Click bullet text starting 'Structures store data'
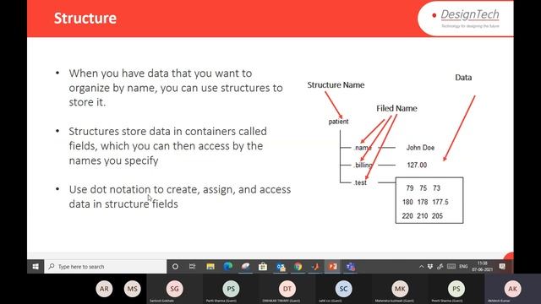This screenshot has width=541, height=304. (167, 146)
